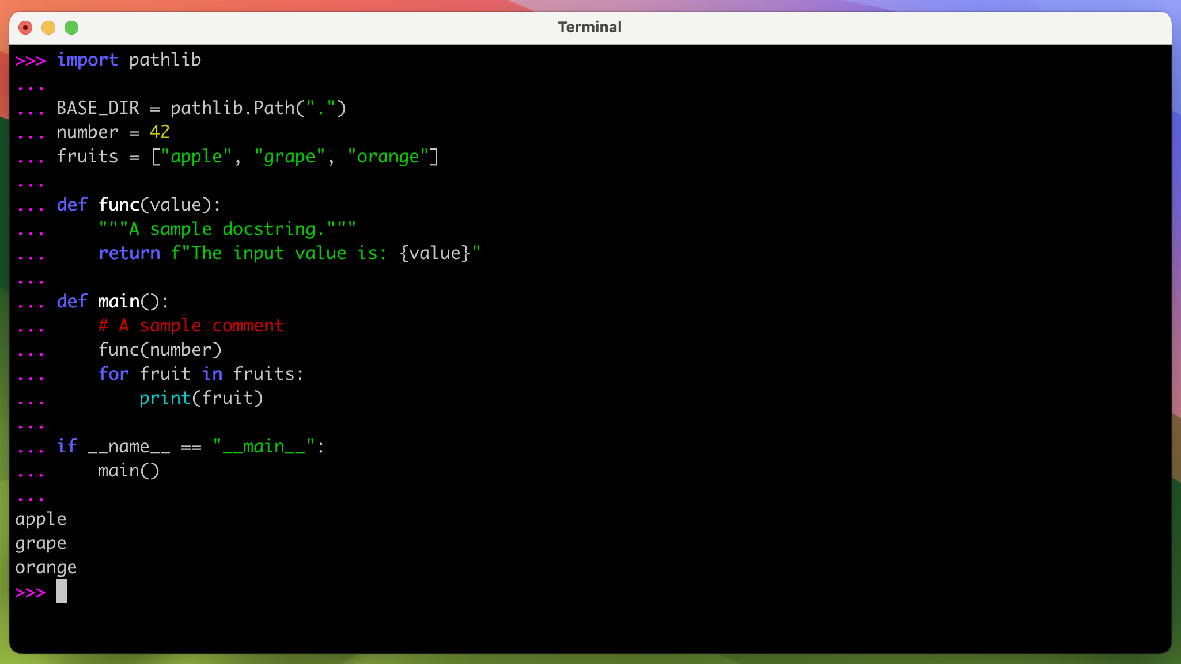Click the orange output line
The image size is (1181, 664).
point(46,567)
